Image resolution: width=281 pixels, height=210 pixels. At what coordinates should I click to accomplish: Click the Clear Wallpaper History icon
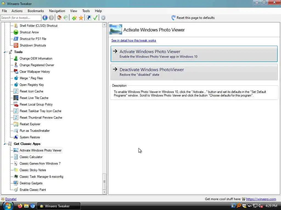coord(16,72)
